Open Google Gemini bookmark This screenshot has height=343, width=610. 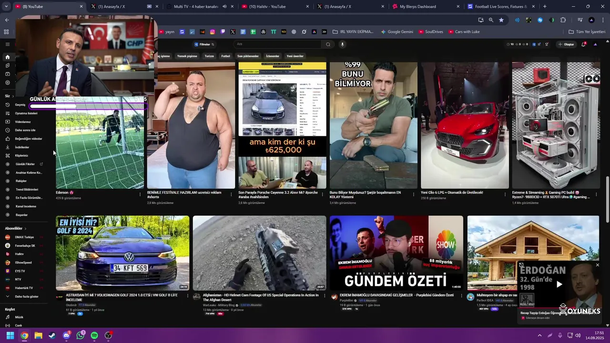click(x=397, y=32)
